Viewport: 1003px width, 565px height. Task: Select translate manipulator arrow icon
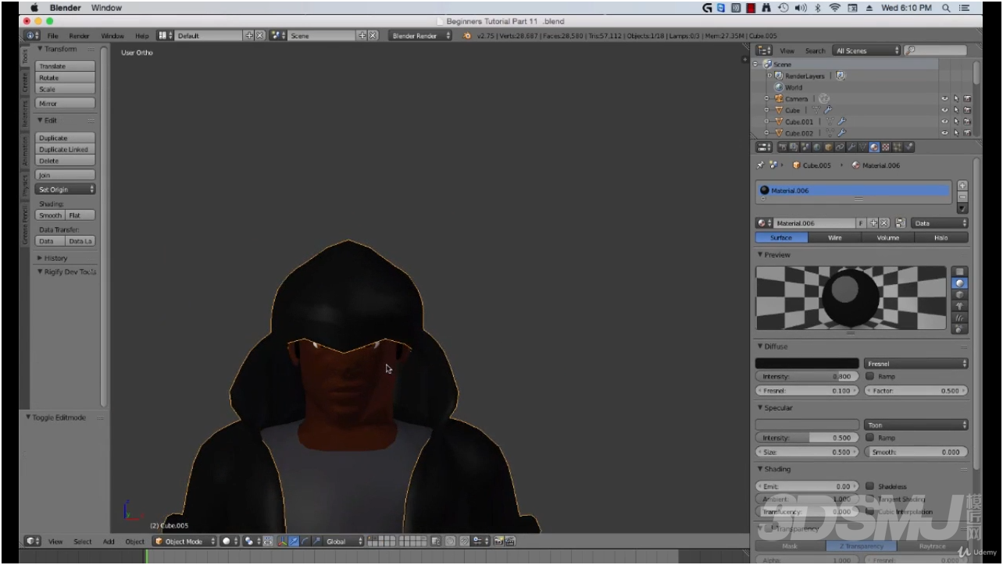294,541
